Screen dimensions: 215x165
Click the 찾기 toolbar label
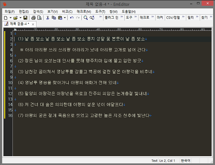pyautogui.click(x=204, y=18)
